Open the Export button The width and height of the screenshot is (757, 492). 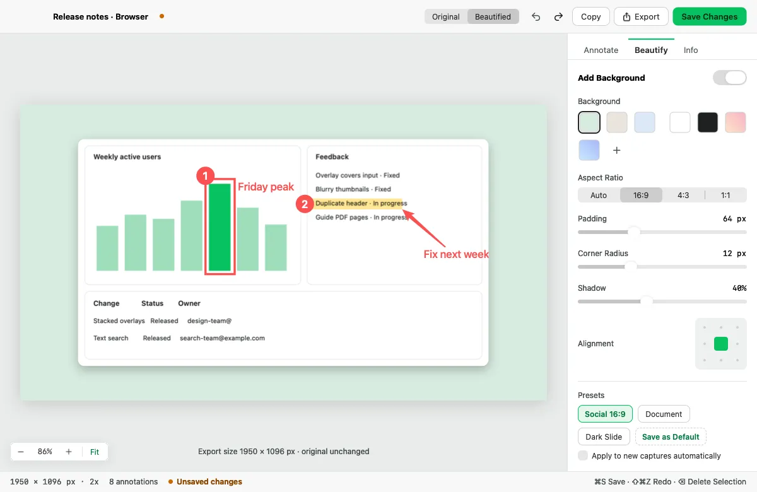click(641, 16)
